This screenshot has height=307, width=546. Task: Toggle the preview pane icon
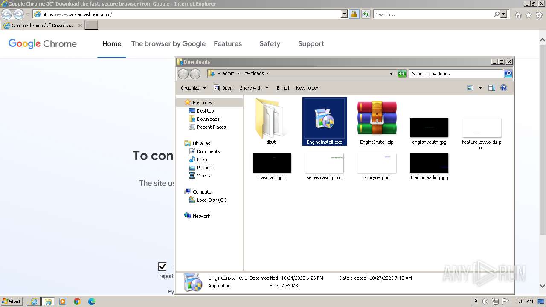[x=492, y=88]
